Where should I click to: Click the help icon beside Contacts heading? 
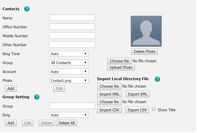click(x=27, y=9)
